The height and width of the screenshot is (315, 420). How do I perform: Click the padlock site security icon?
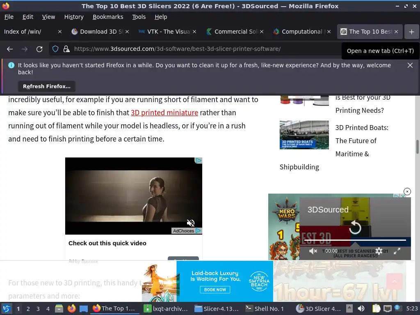pos(66,49)
